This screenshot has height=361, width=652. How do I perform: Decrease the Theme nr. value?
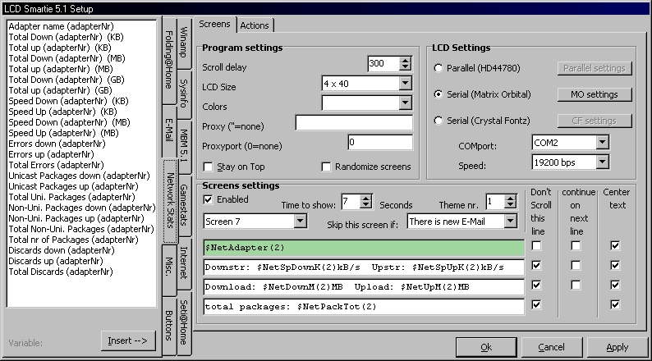click(x=511, y=205)
